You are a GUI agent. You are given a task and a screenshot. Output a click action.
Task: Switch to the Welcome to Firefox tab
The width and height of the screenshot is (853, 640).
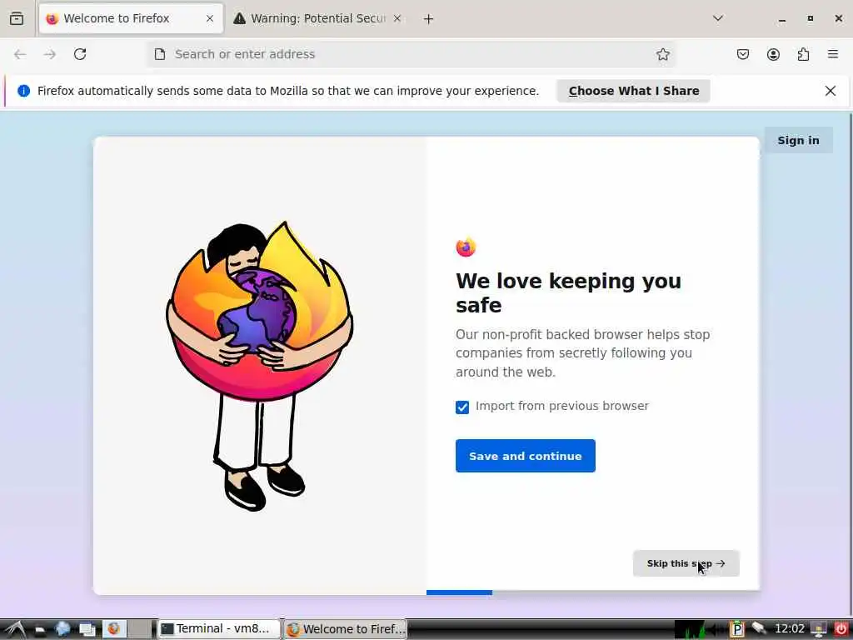tap(131, 18)
